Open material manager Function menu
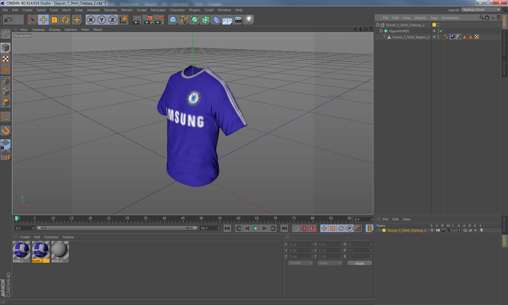This screenshot has width=508, height=305. click(51, 237)
